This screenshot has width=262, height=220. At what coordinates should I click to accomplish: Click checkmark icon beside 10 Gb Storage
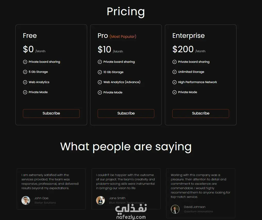click(x=100, y=72)
